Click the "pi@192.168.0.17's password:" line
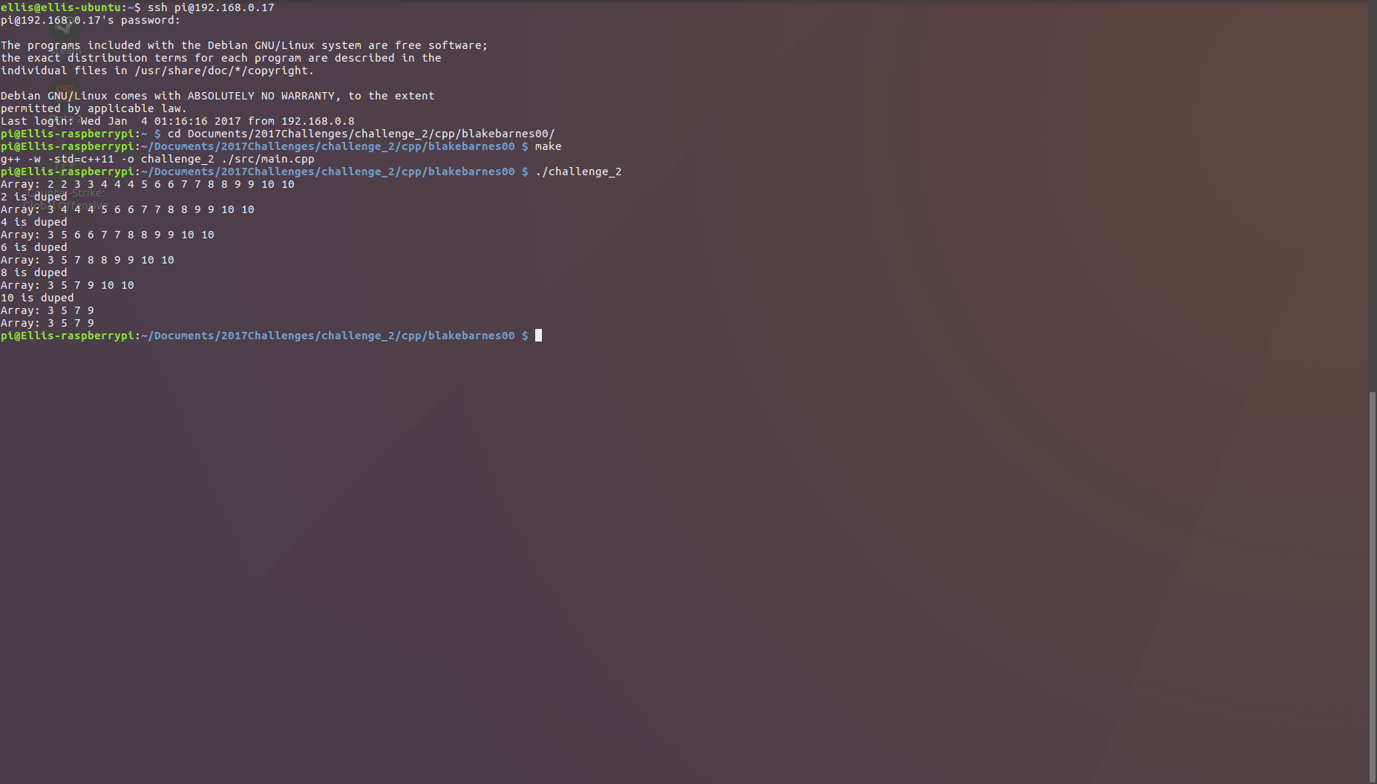The image size is (1377, 784). pos(91,20)
